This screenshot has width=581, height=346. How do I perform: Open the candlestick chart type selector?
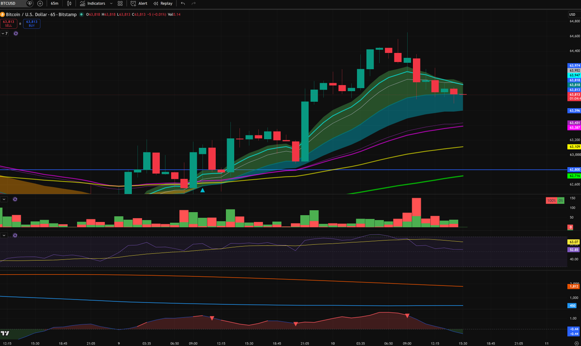pyautogui.click(x=69, y=3)
